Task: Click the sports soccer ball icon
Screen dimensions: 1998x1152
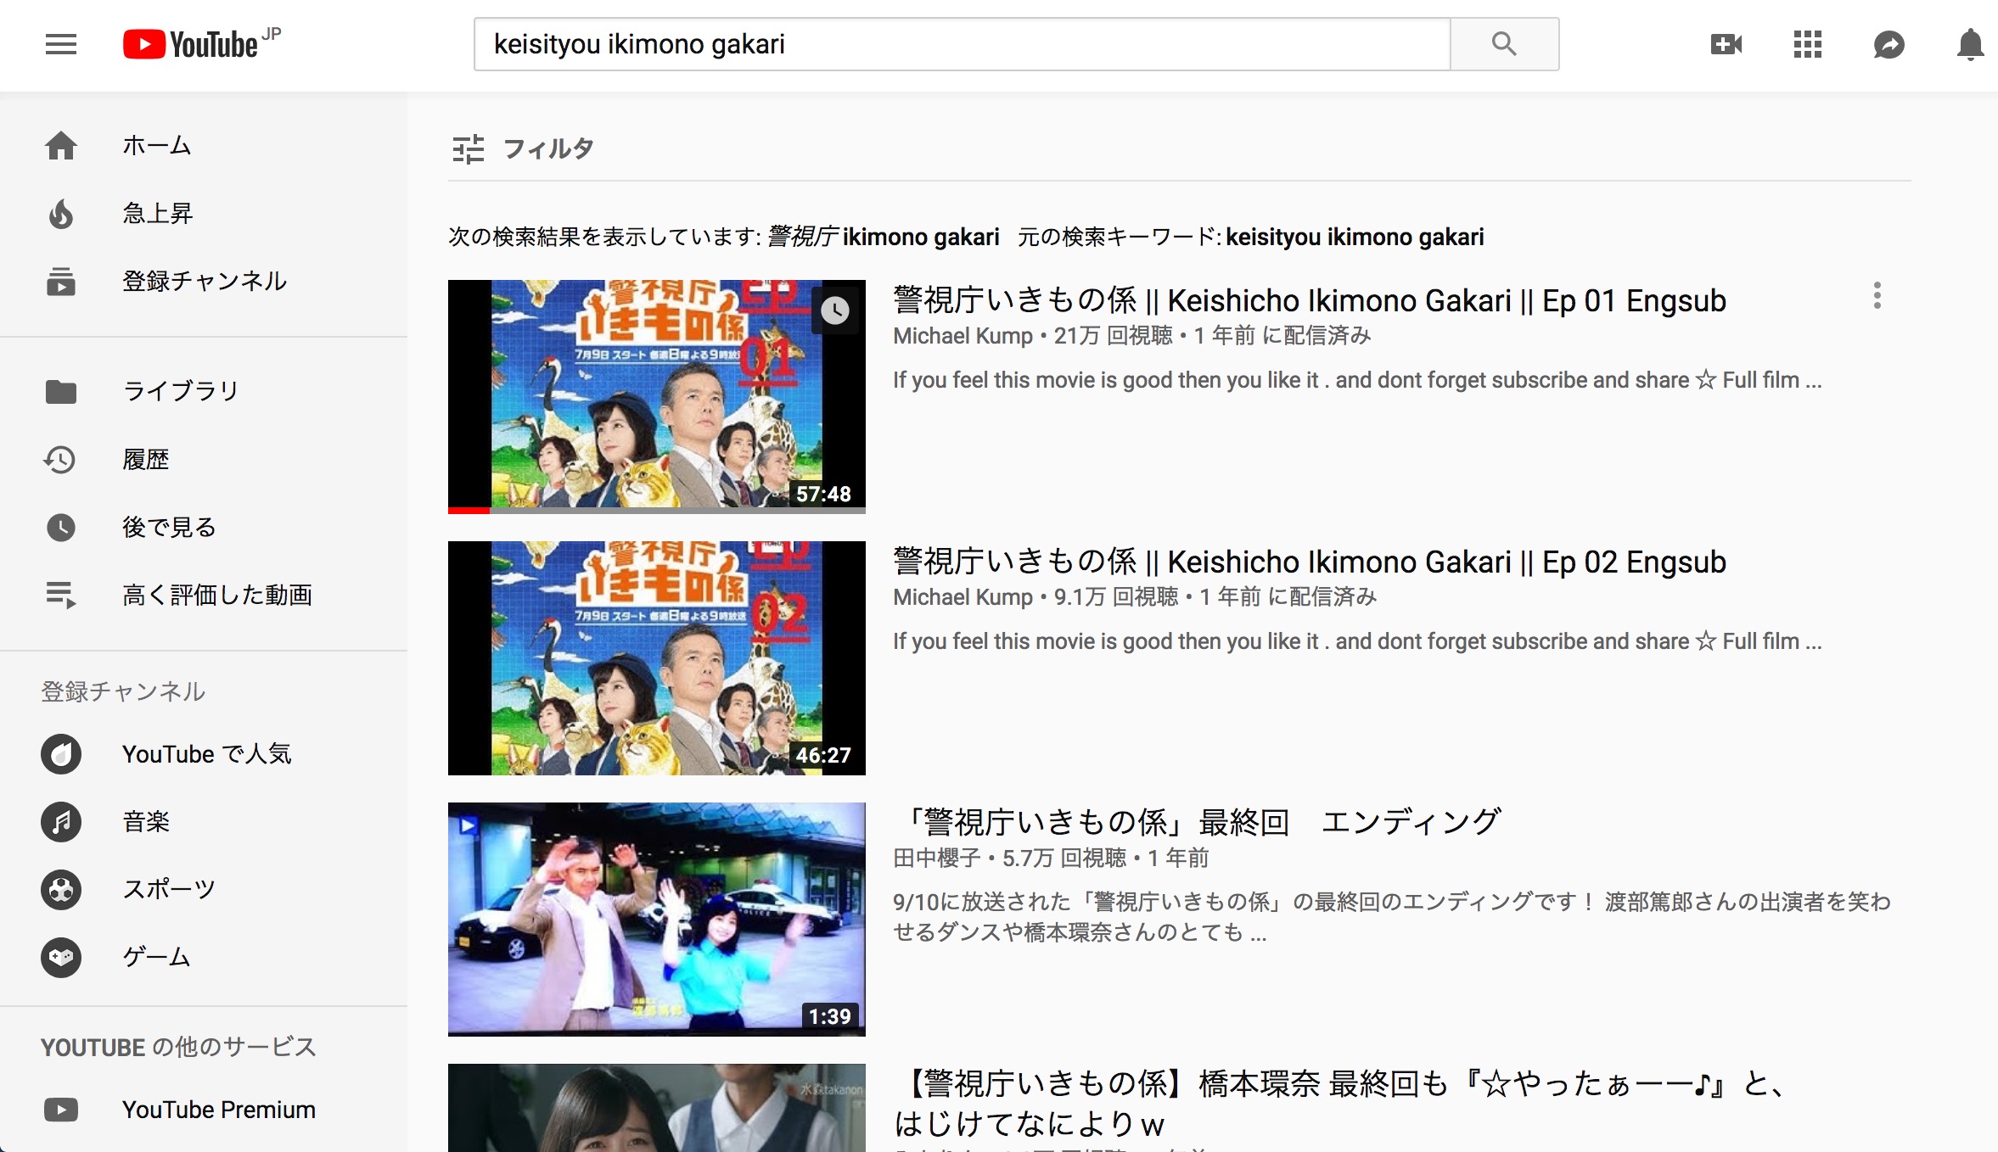Action: click(61, 890)
